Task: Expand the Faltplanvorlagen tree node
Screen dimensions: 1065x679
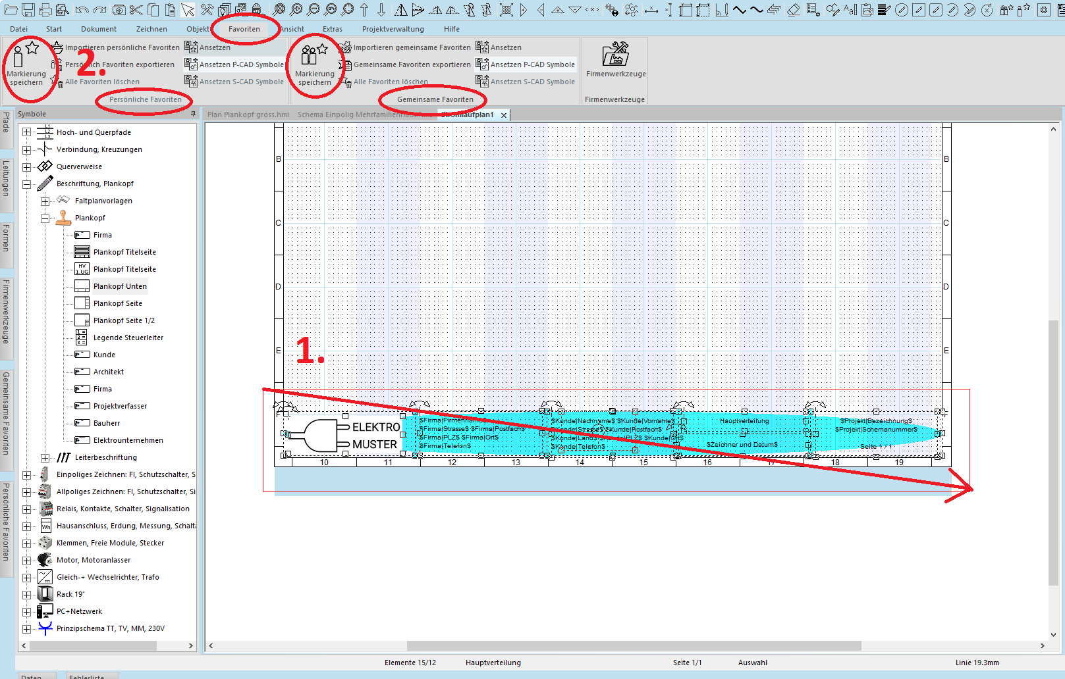Action: (45, 201)
